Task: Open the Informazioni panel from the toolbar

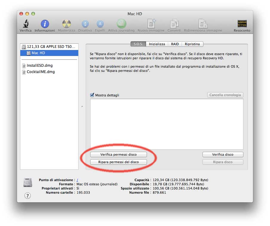Action: 45,24
